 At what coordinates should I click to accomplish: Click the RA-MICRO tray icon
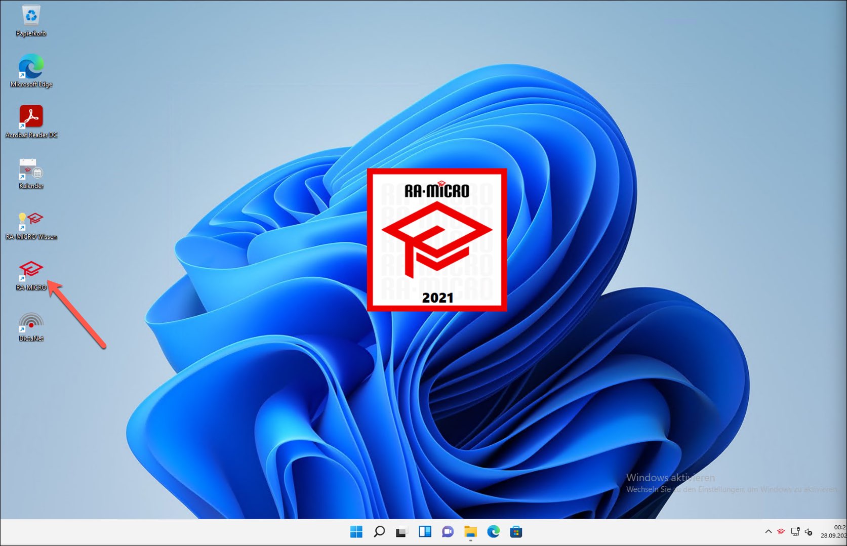tap(781, 532)
